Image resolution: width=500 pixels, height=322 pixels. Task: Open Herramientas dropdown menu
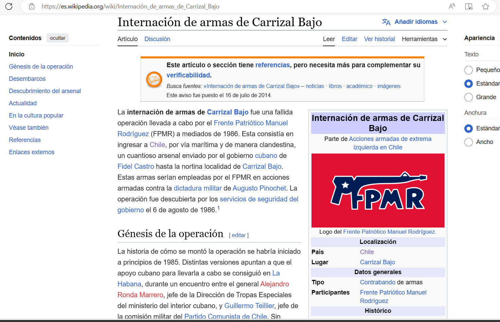point(424,39)
